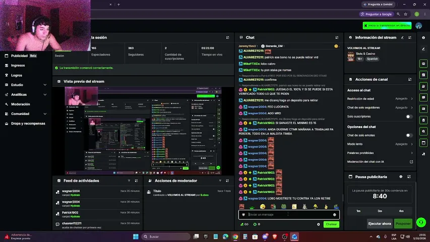
Task: Toggle the analytics chart widget in right rail
Action: click(423, 75)
